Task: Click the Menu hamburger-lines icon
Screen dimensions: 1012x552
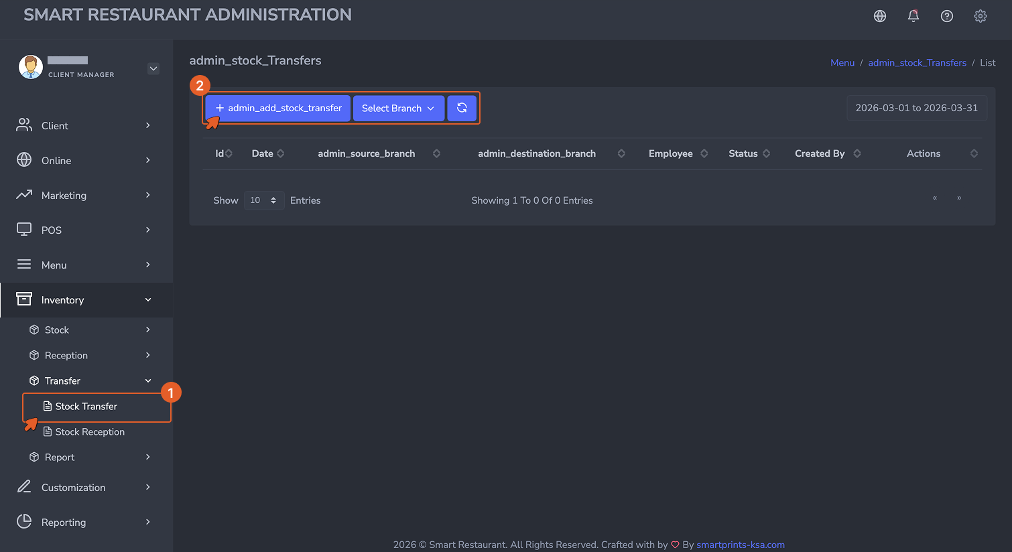Action: [x=24, y=265]
